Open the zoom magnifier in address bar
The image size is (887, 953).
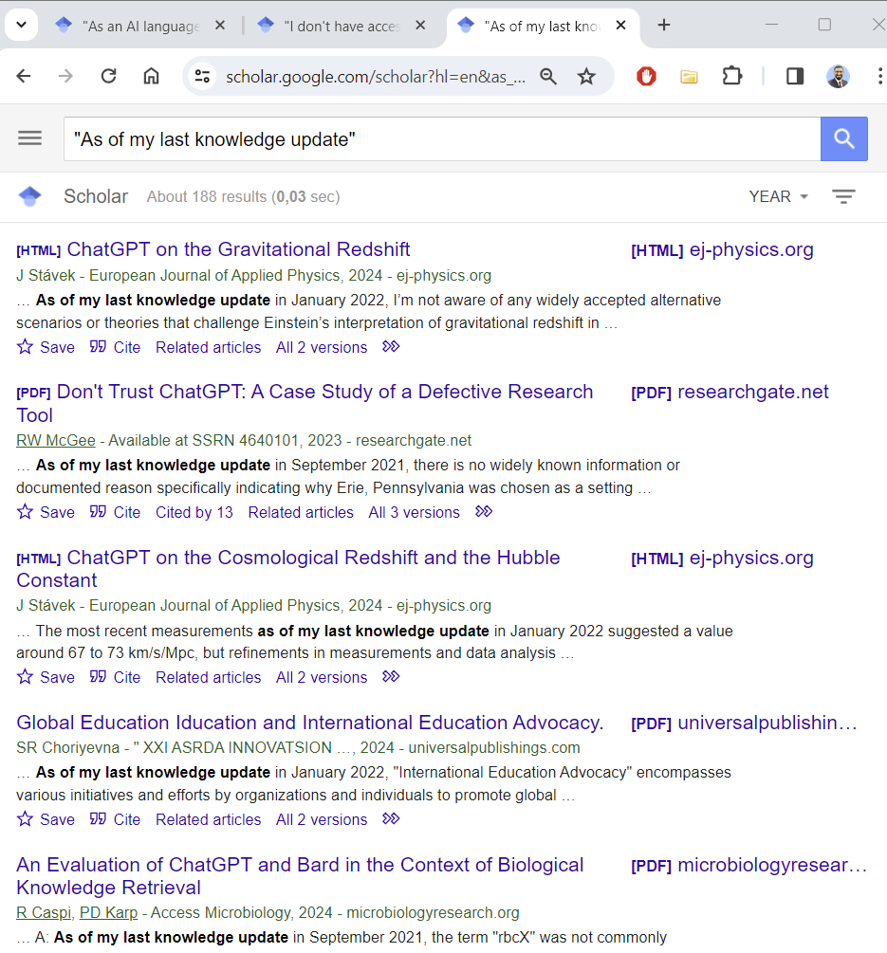[547, 76]
